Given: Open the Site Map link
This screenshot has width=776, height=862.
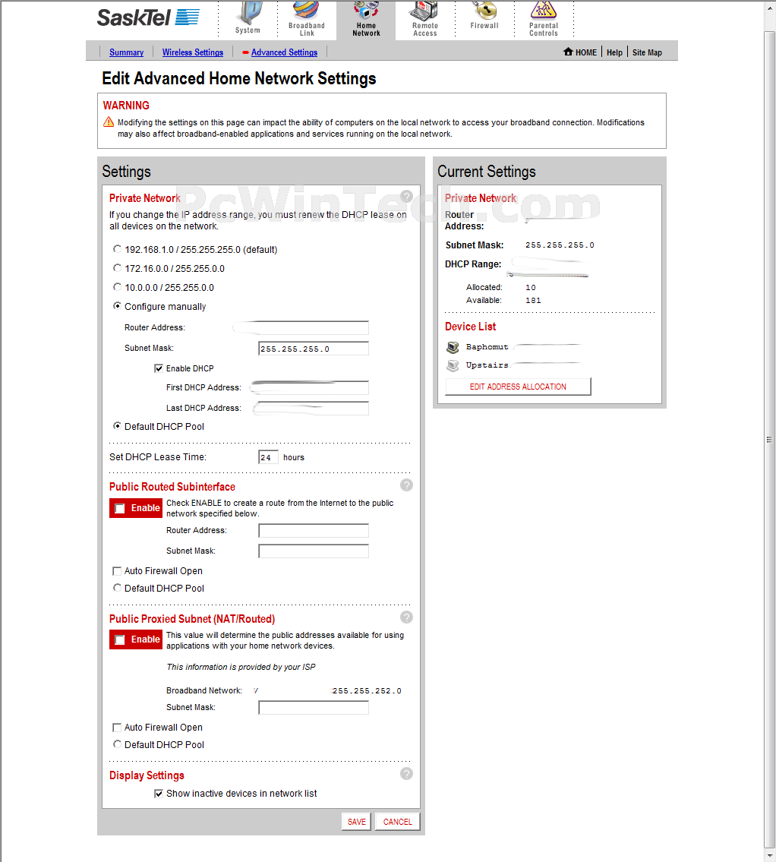Looking at the screenshot, I should pyautogui.click(x=647, y=52).
